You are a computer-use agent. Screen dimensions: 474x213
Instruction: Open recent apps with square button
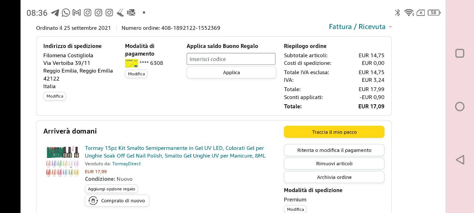pos(460,53)
